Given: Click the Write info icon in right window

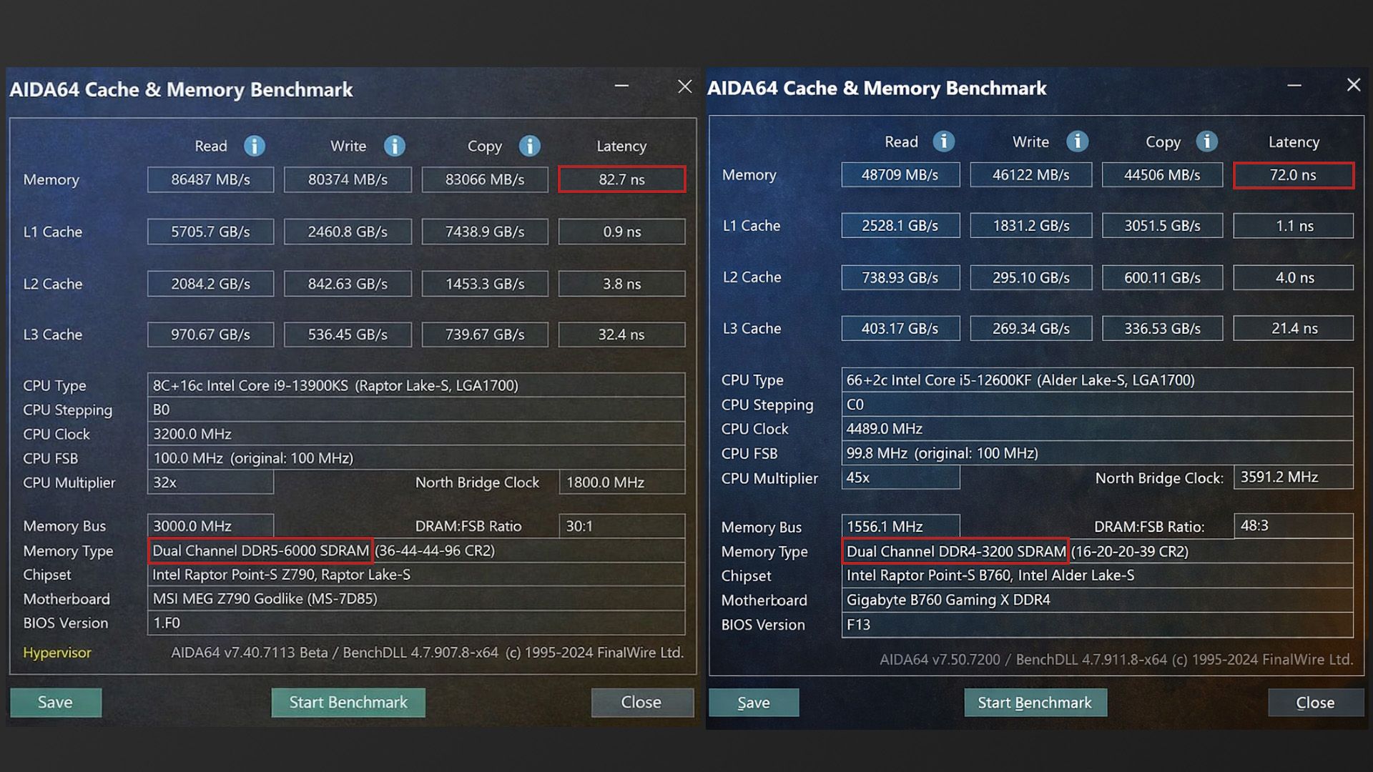Looking at the screenshot, I should tap(1076, 142).
